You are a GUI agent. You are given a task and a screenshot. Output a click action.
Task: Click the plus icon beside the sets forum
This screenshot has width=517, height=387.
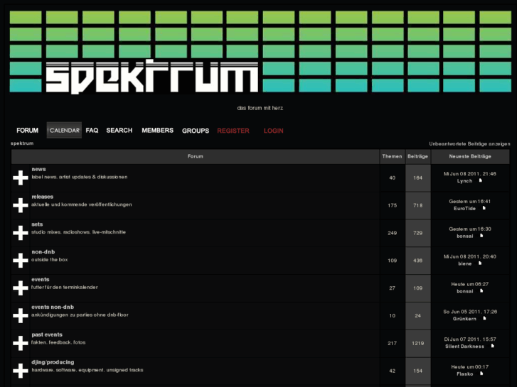click(21, 233)
